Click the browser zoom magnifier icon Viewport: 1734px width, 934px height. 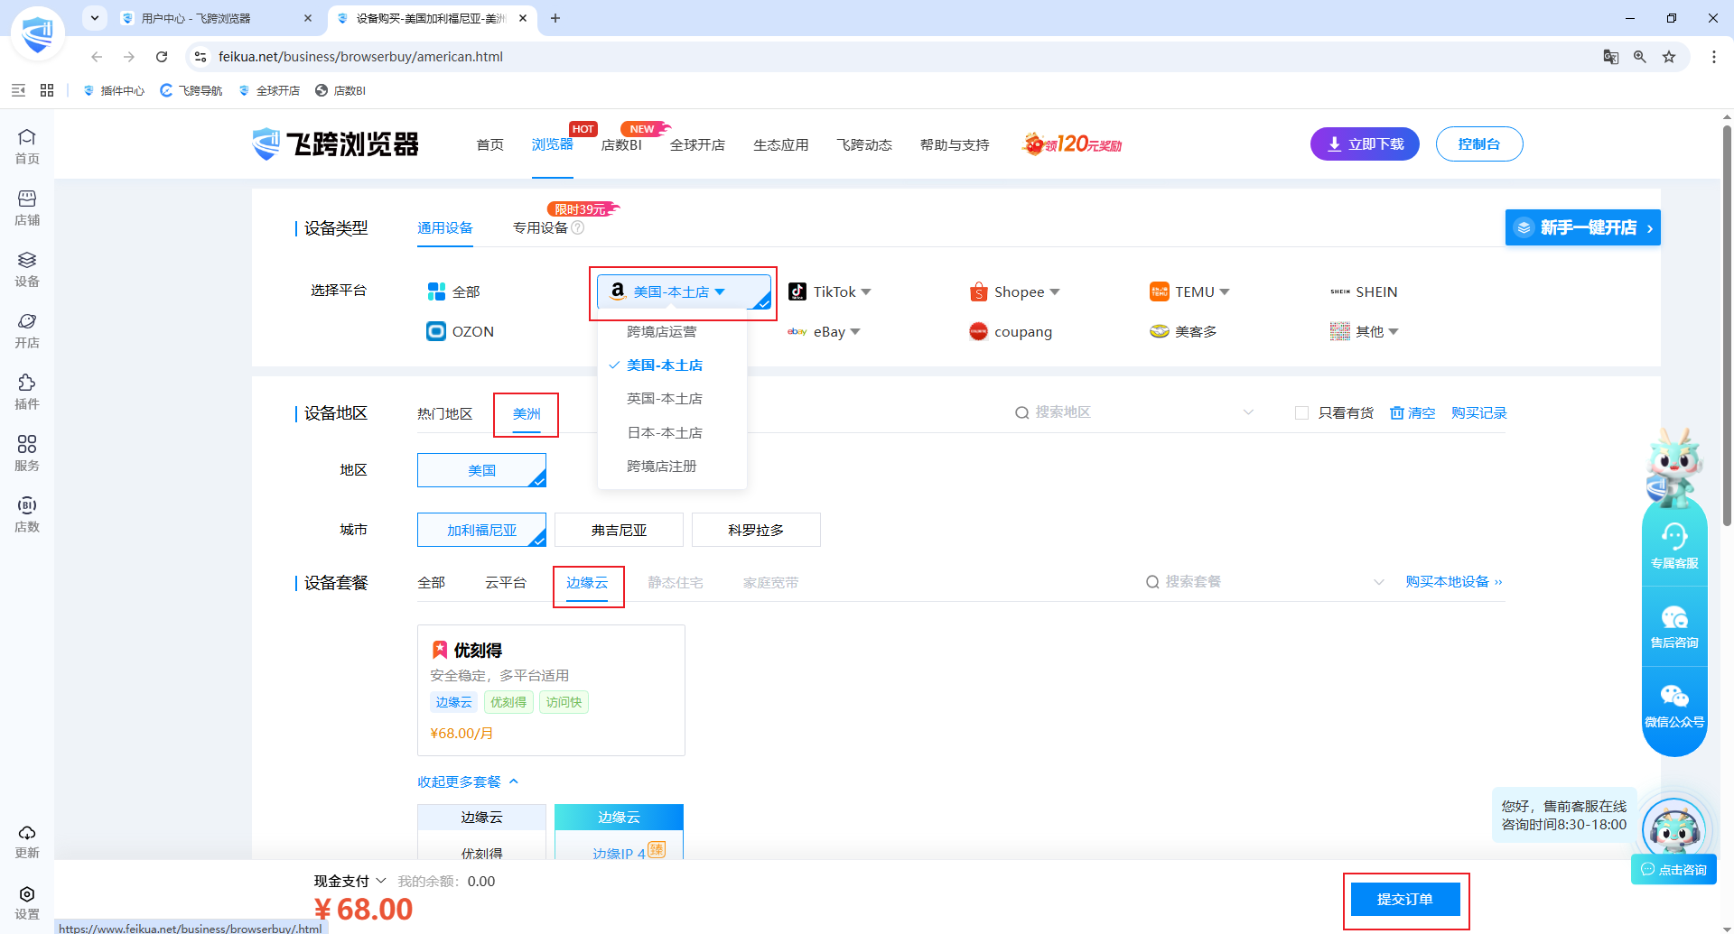(x=1640, y=57)
